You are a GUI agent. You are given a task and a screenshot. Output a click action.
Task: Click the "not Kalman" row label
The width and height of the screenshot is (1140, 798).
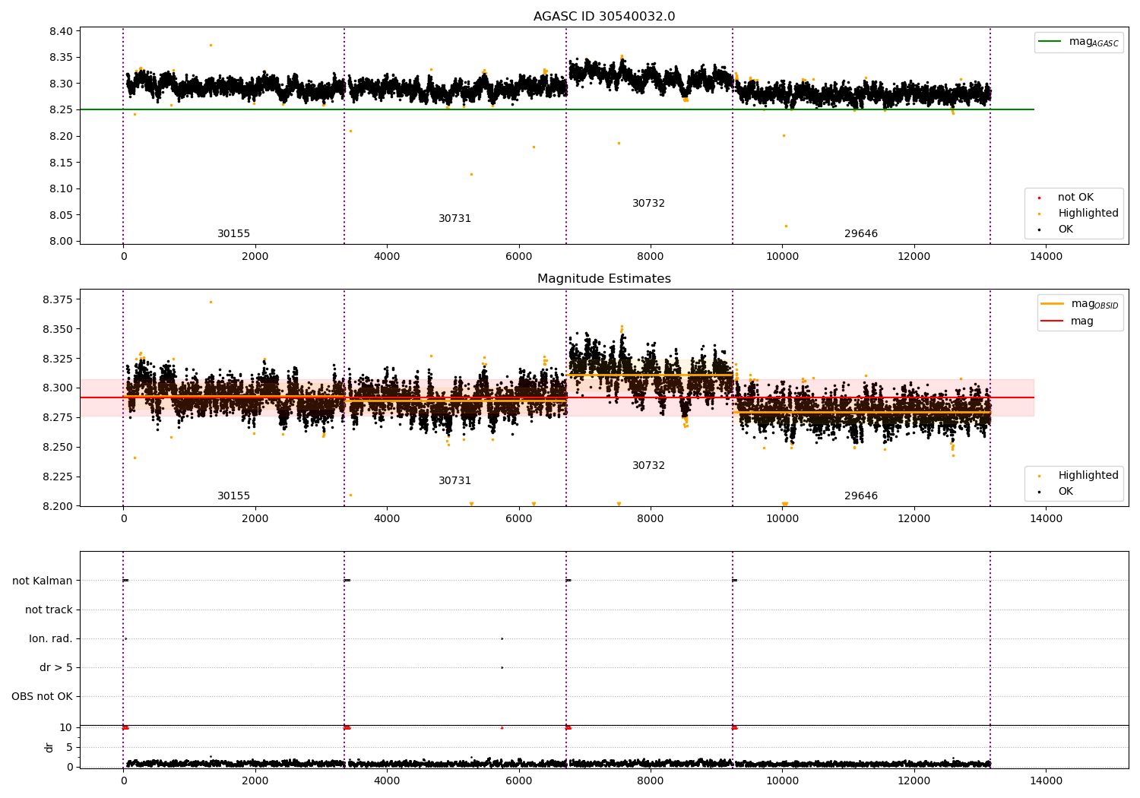(x=43, y=581)
